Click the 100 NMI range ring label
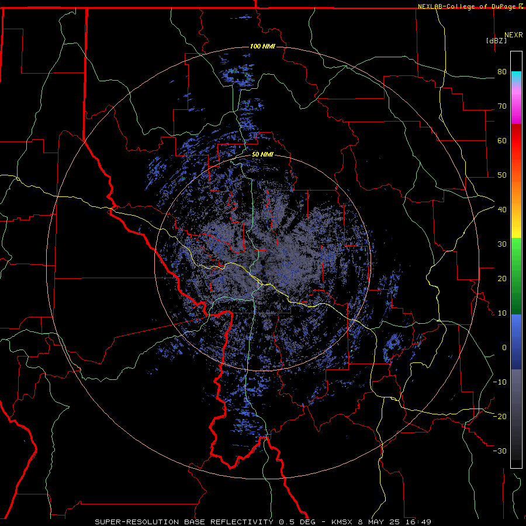 (x=262, y=46)
